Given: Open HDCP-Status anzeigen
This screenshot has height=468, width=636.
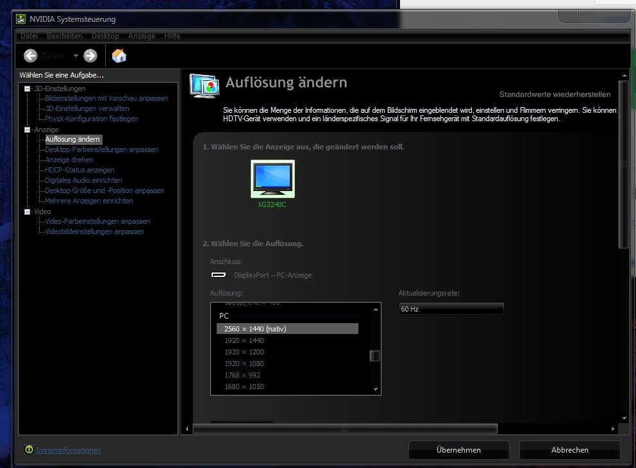Looking at the screenshot, I should [x=79, y=170].
